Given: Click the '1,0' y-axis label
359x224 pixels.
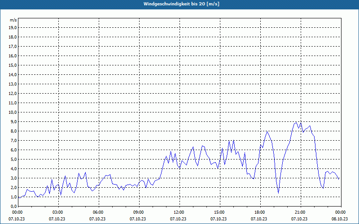Looking at the screenshot, I should 13,197.
